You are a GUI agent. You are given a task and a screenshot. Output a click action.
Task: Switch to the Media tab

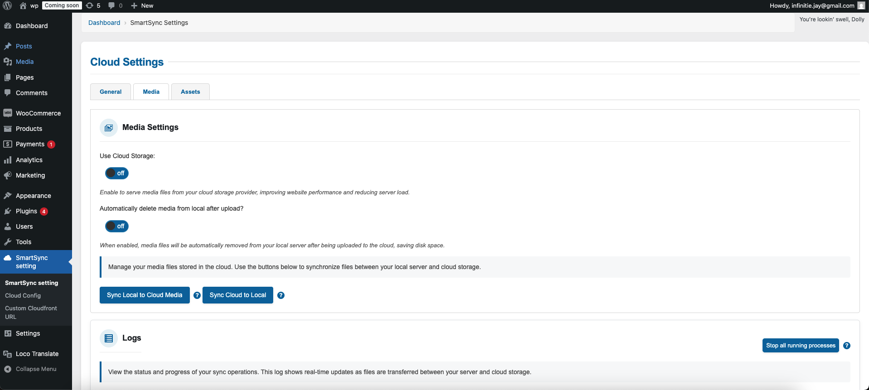(151, 91)
